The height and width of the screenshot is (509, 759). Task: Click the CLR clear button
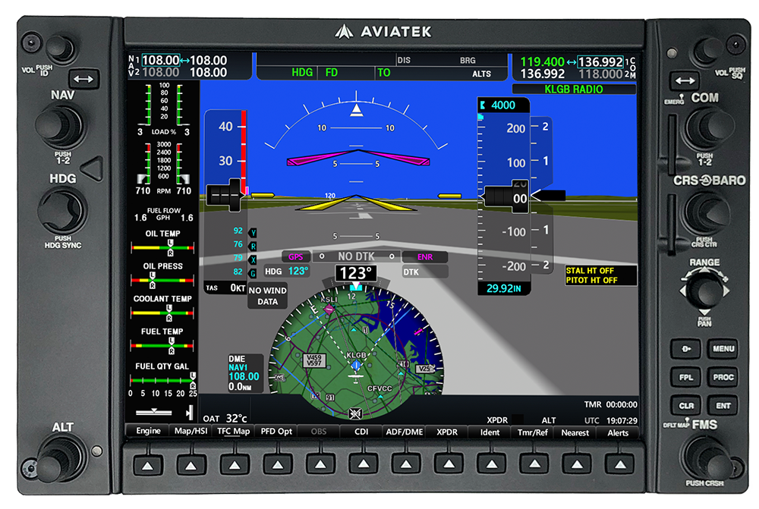click(x=686, y=406)
